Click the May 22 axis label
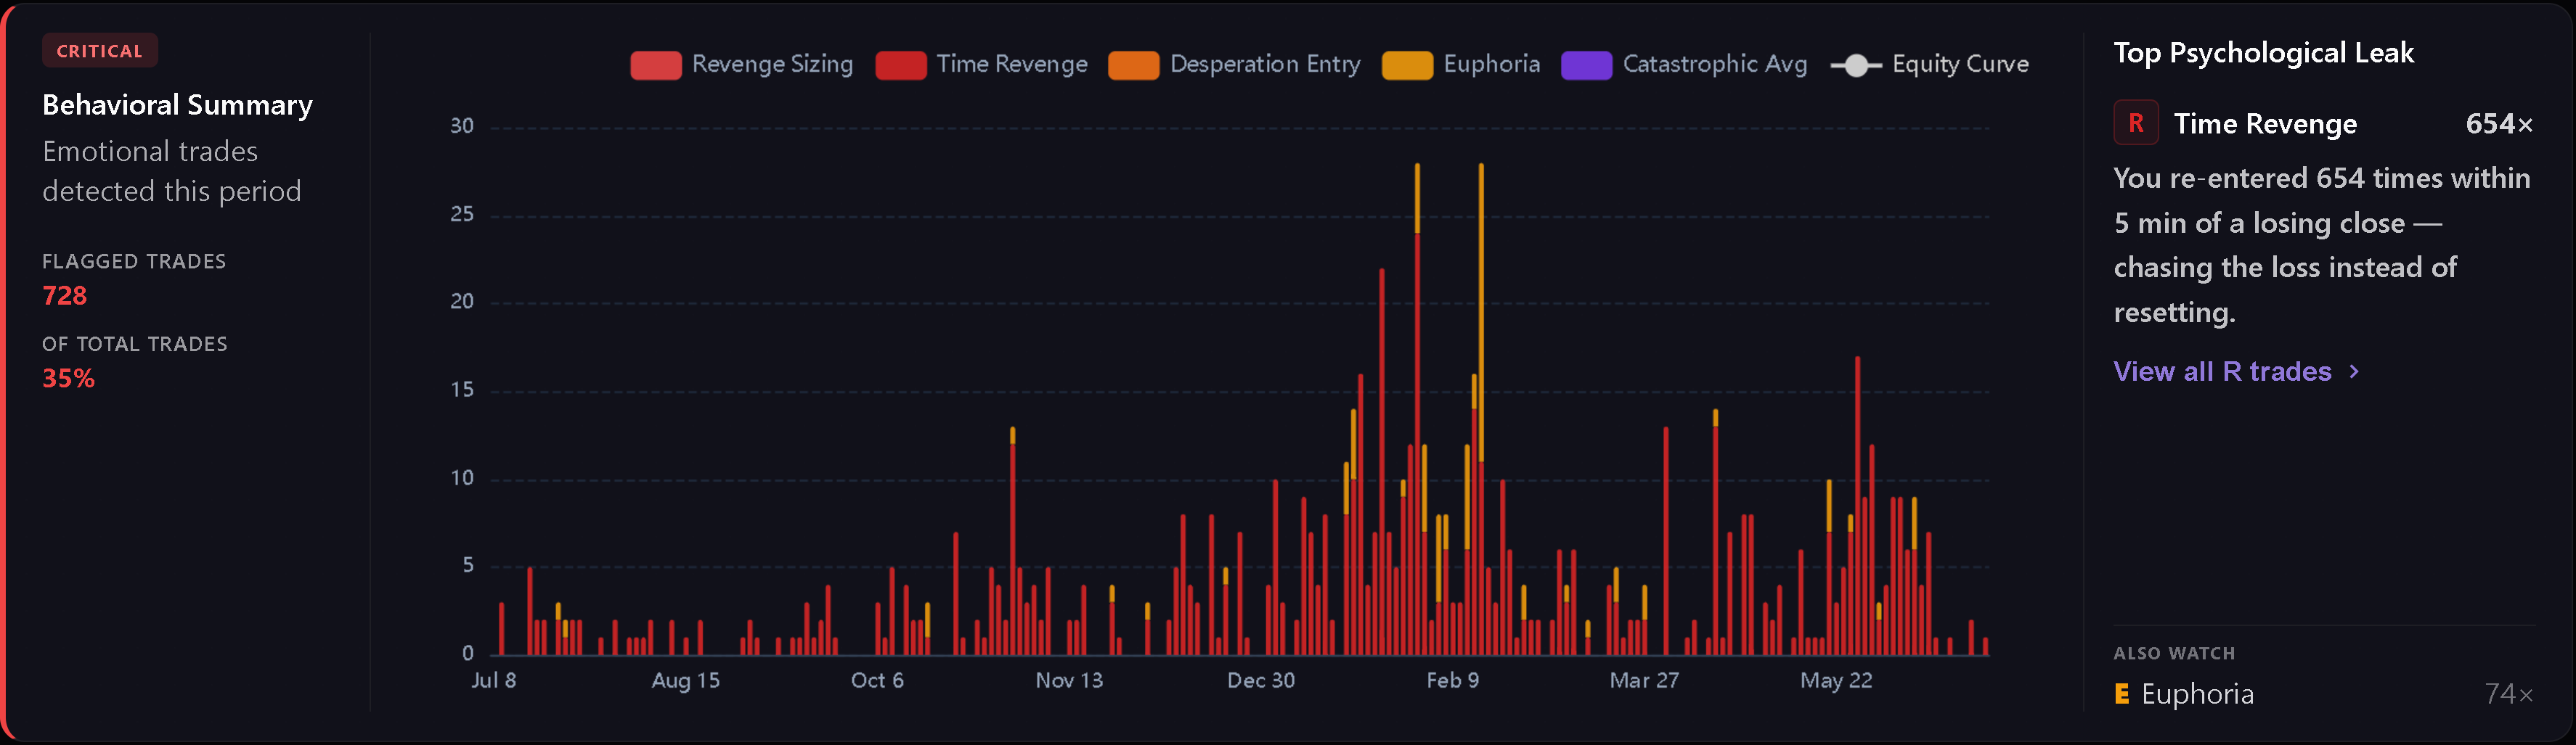 1836,681
